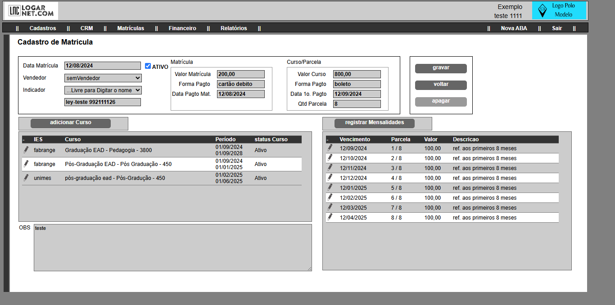Click the Curso Forma Pagto field boleto
This screenshot has width=615, height=305.
click(x=357, y=84)
